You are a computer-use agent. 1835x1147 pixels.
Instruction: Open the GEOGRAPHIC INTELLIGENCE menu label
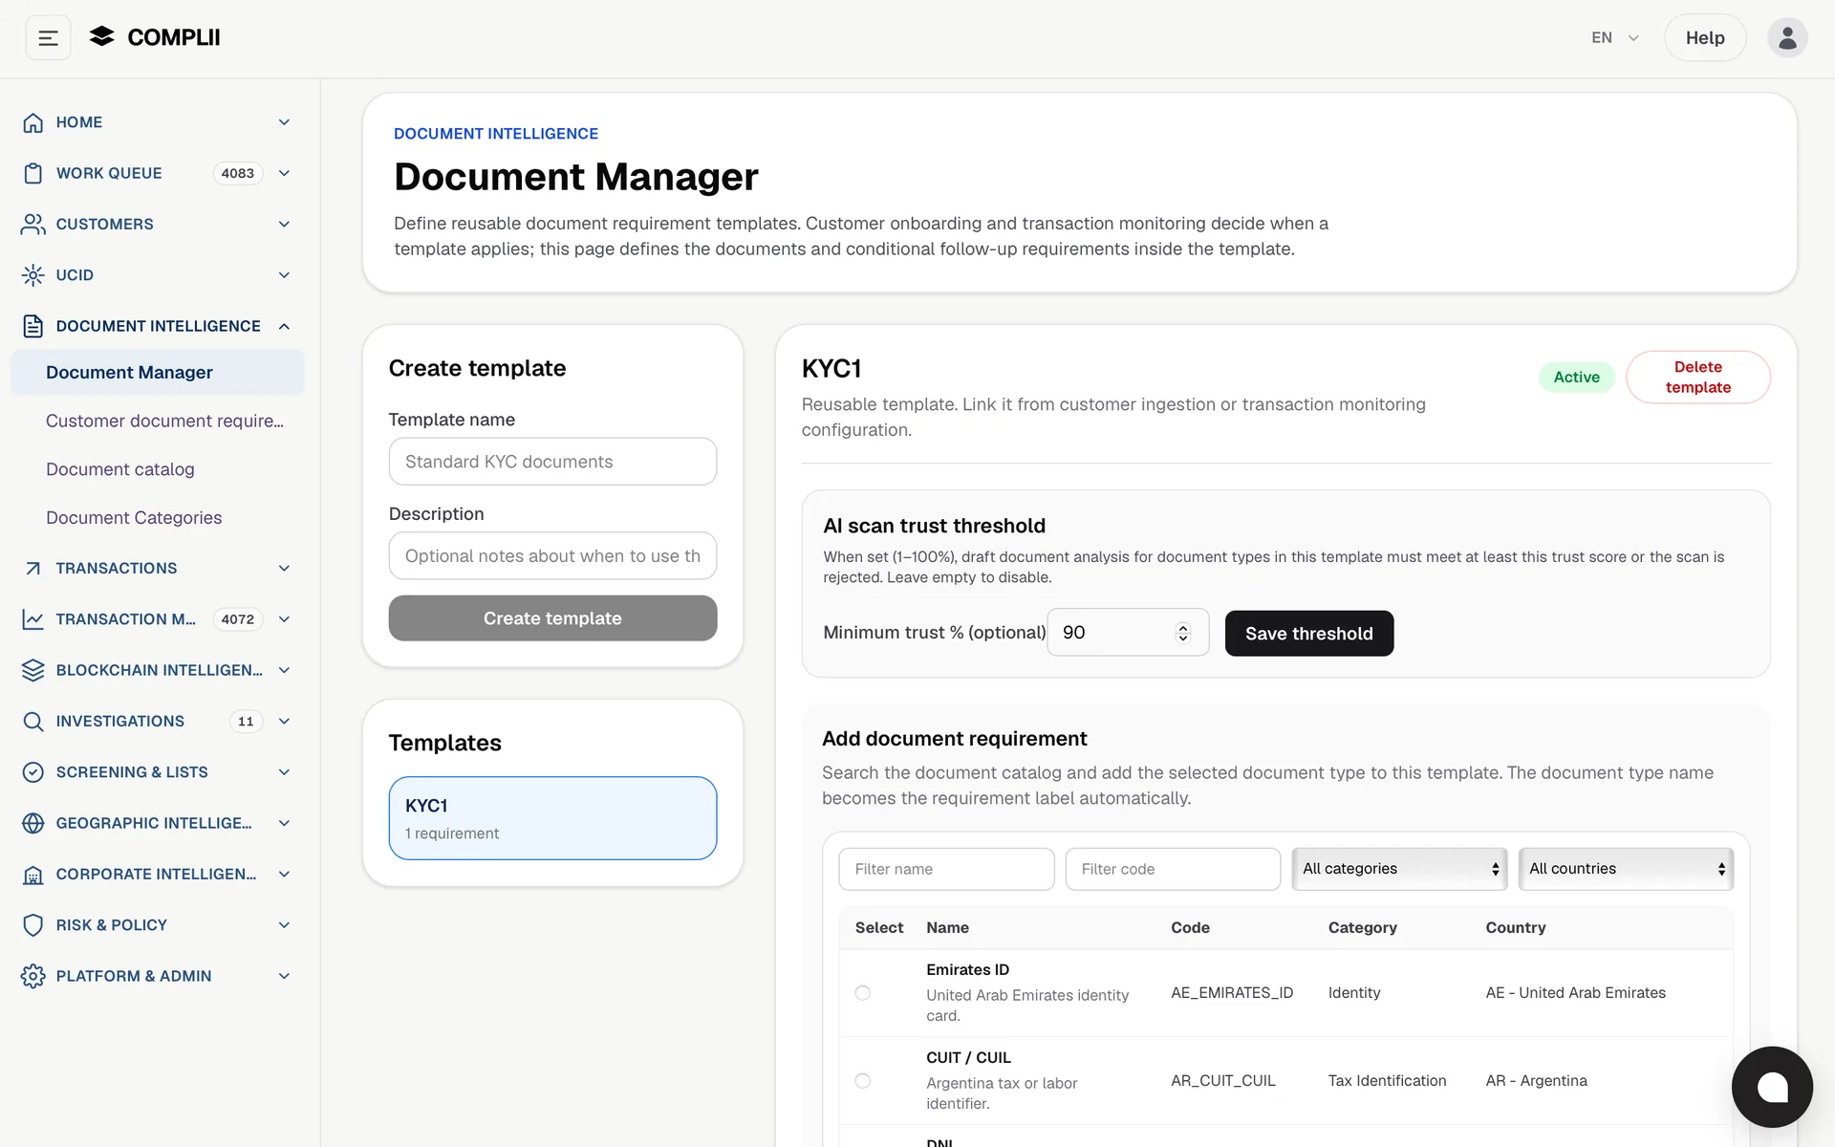pyautogui.click(x=154, y=823)
